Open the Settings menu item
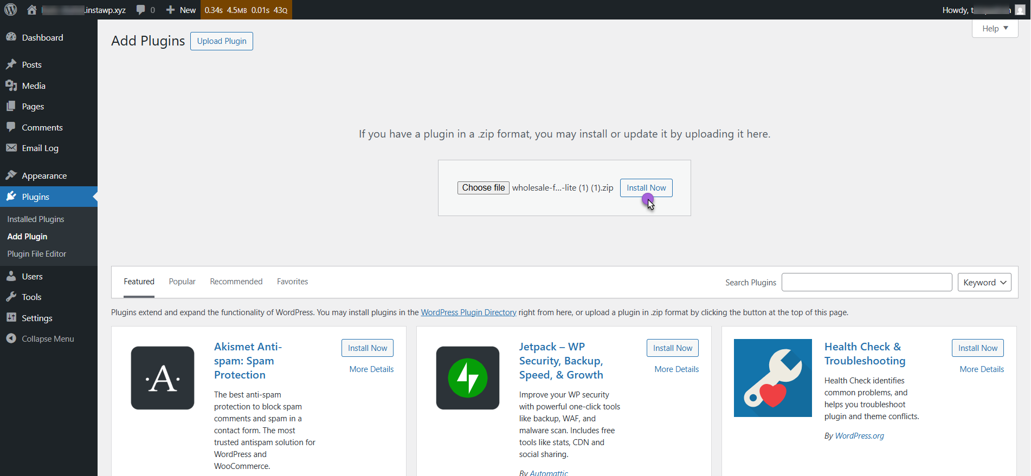The width and height of the screenshot is (1031, 476). 49,318
